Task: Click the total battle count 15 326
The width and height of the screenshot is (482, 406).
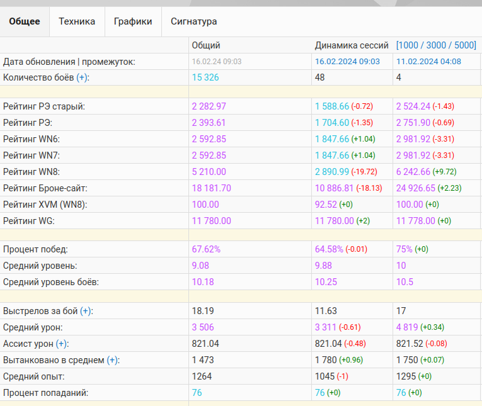Action: pos(205,77)
